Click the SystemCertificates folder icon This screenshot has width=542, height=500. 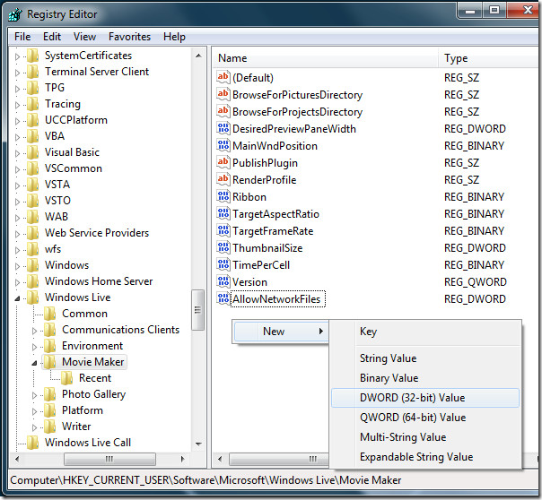33,56
